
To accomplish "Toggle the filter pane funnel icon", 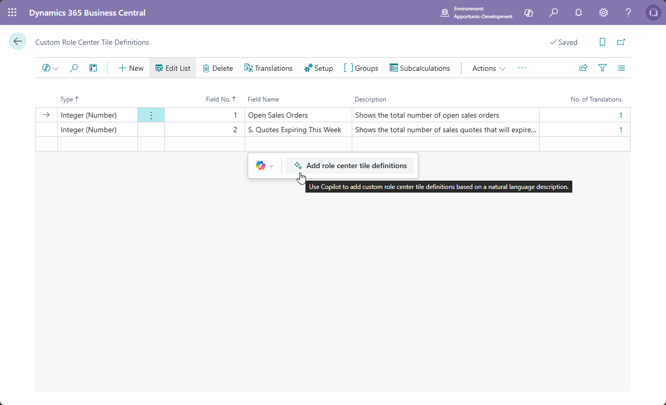I will click(x=603, y=68).
